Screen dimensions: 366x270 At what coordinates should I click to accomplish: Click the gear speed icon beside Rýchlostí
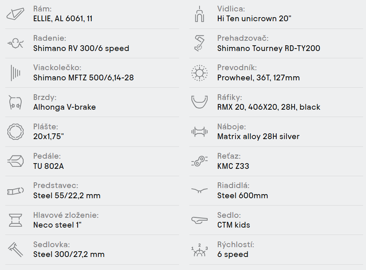200,250
